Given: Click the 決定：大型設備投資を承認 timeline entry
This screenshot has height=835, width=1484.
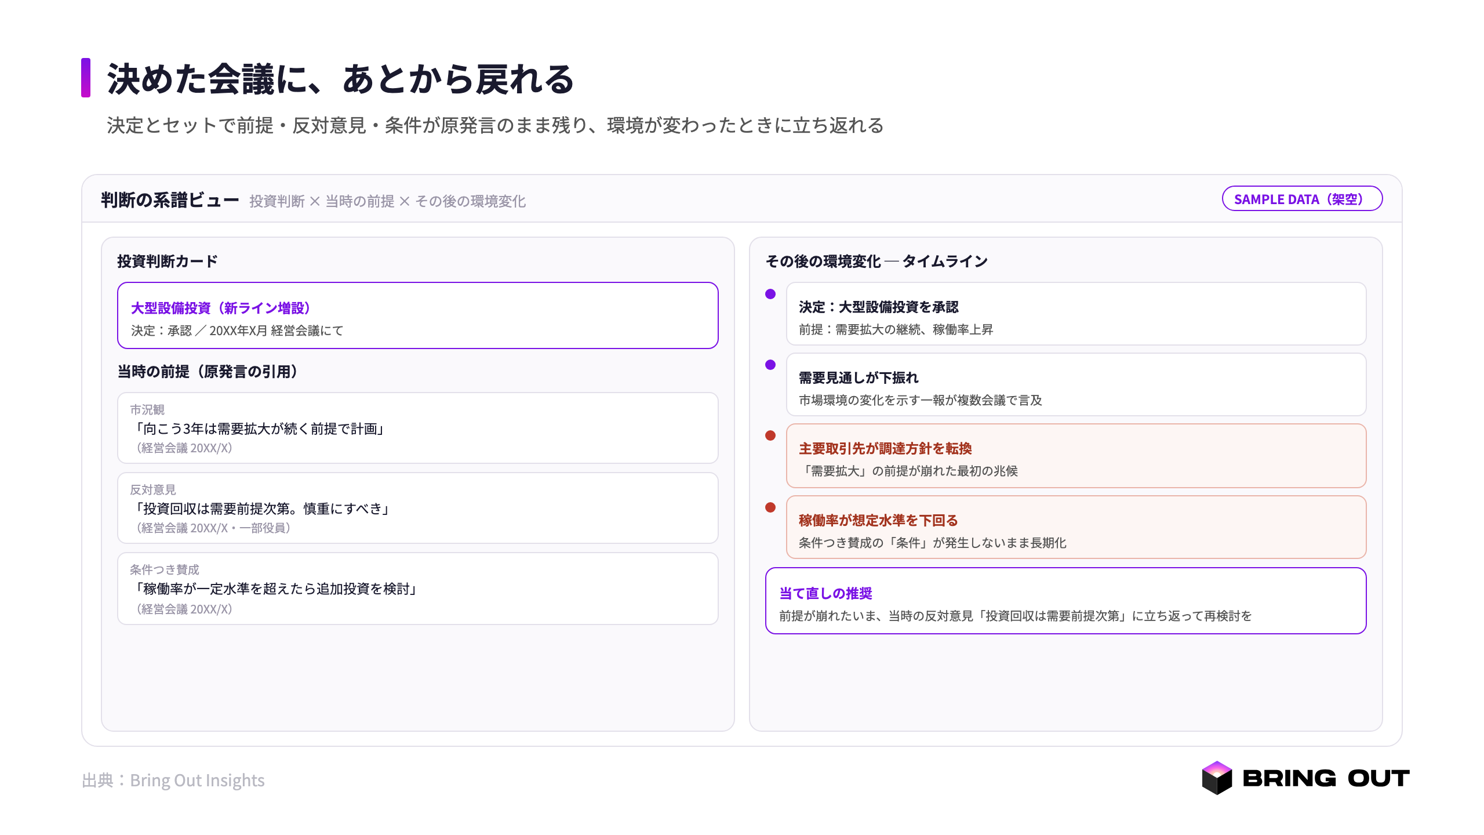Looking at the screenshot, I should 1076,314.
